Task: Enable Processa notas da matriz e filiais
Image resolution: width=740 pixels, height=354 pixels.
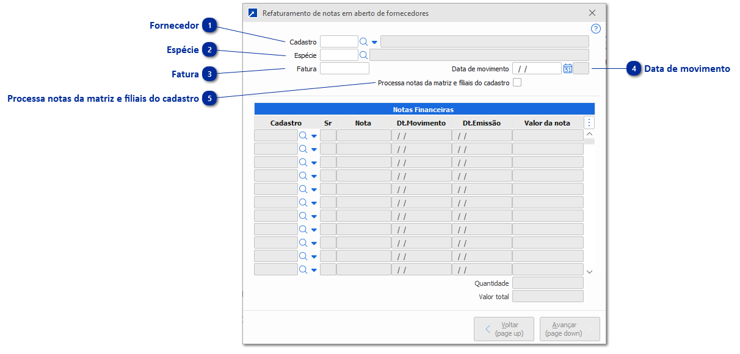Action: pyautogui.click(x=517, y=82)
